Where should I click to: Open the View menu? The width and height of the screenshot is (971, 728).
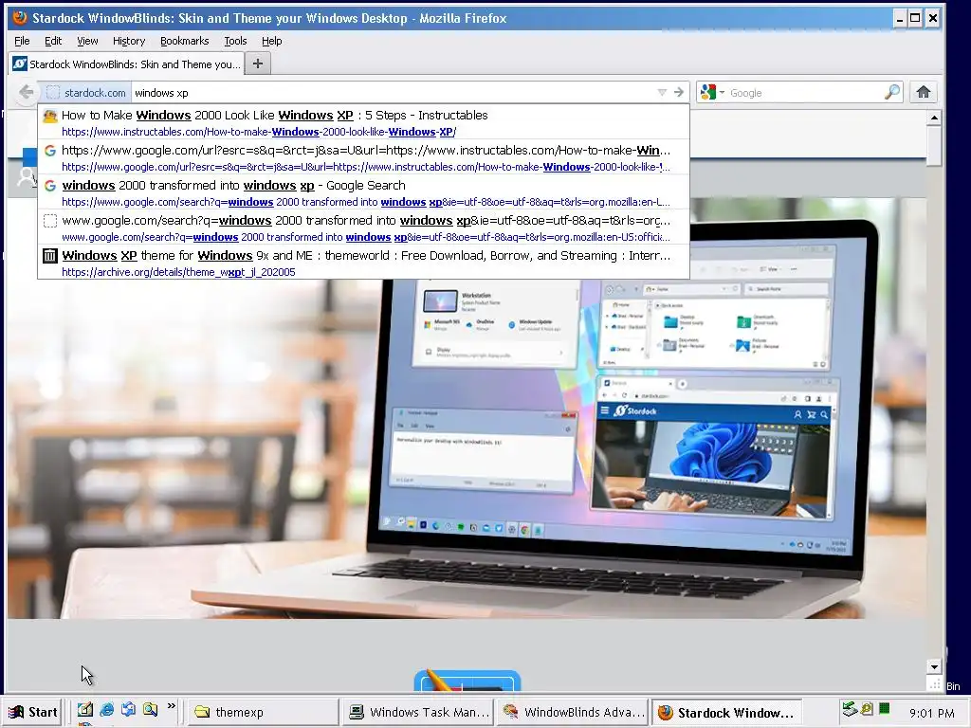[x=87, y=41]
